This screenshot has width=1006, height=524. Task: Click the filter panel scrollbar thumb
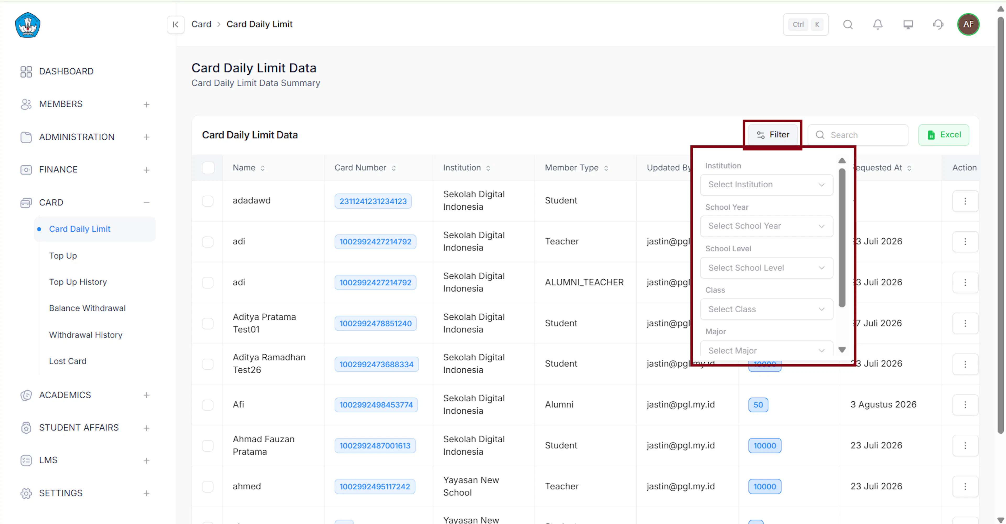click(x=842, y=238)
